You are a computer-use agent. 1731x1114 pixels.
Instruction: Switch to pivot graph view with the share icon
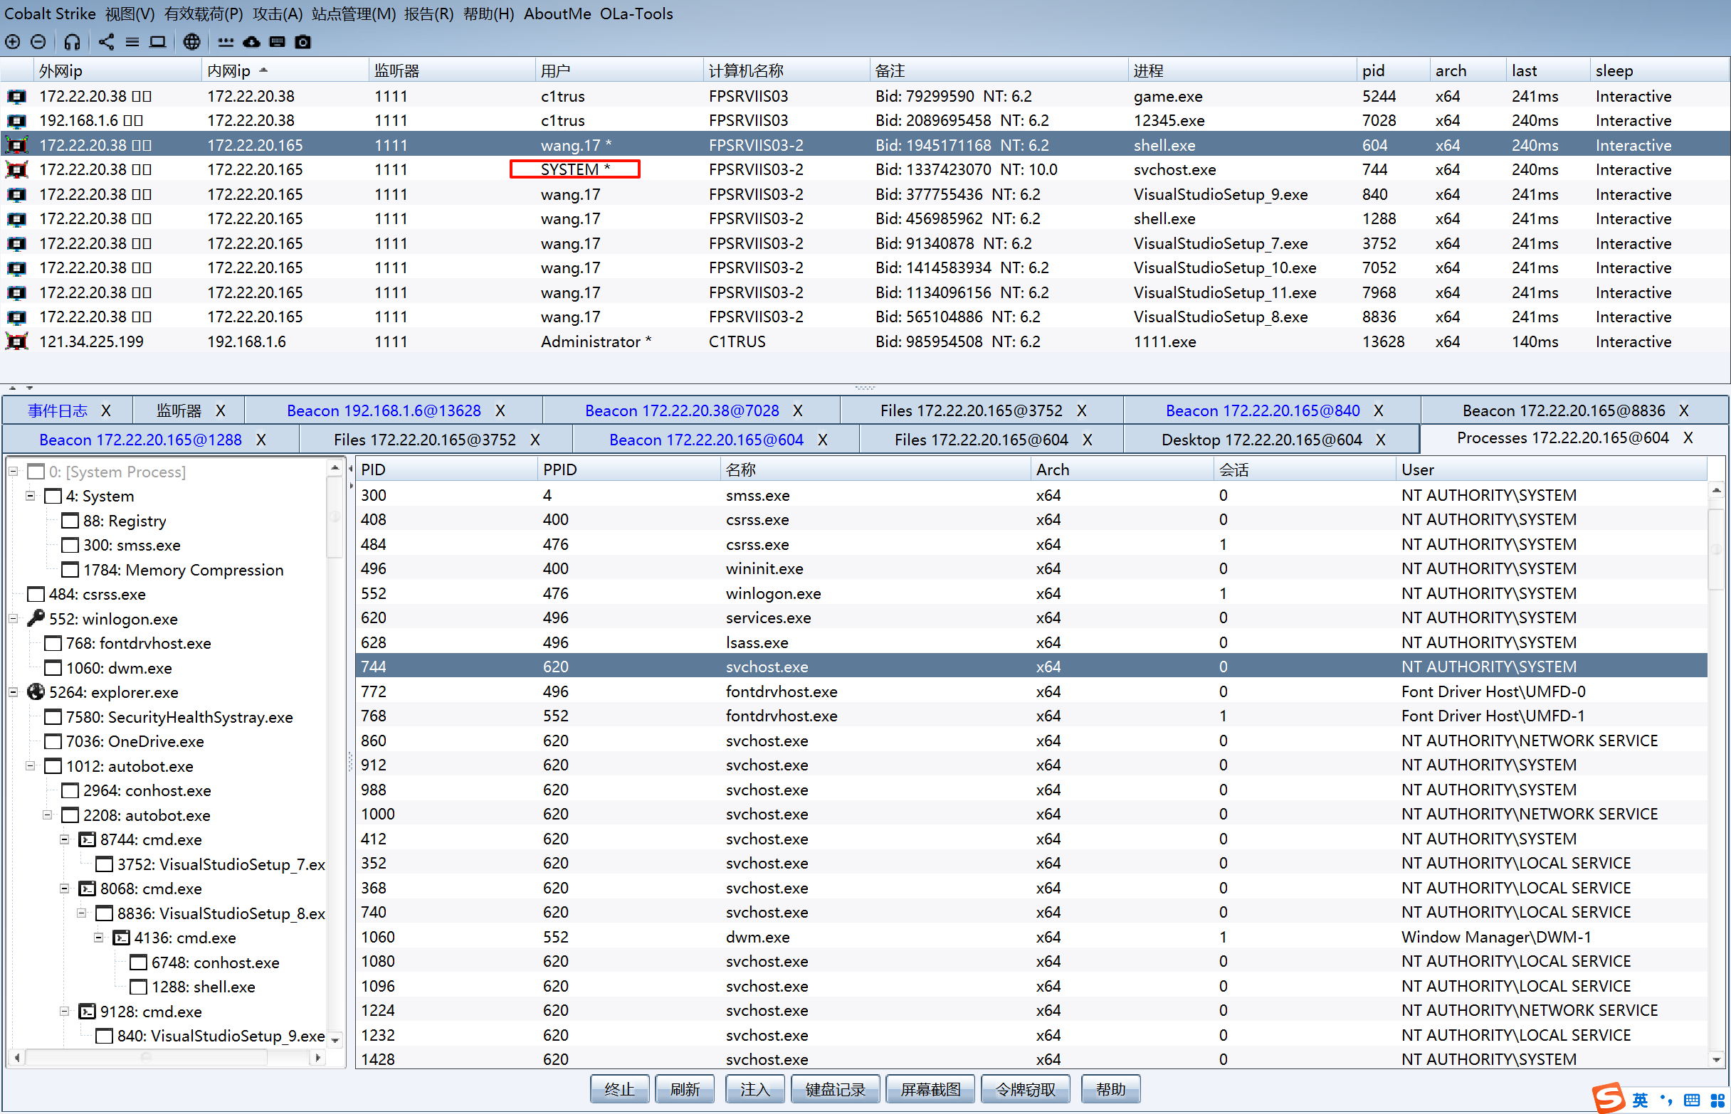click(105, 41)
